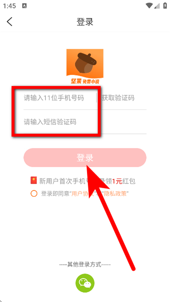Tap the battery icon in status bar
The height and width of the screenshot is (302, 170).
(165, 6)
